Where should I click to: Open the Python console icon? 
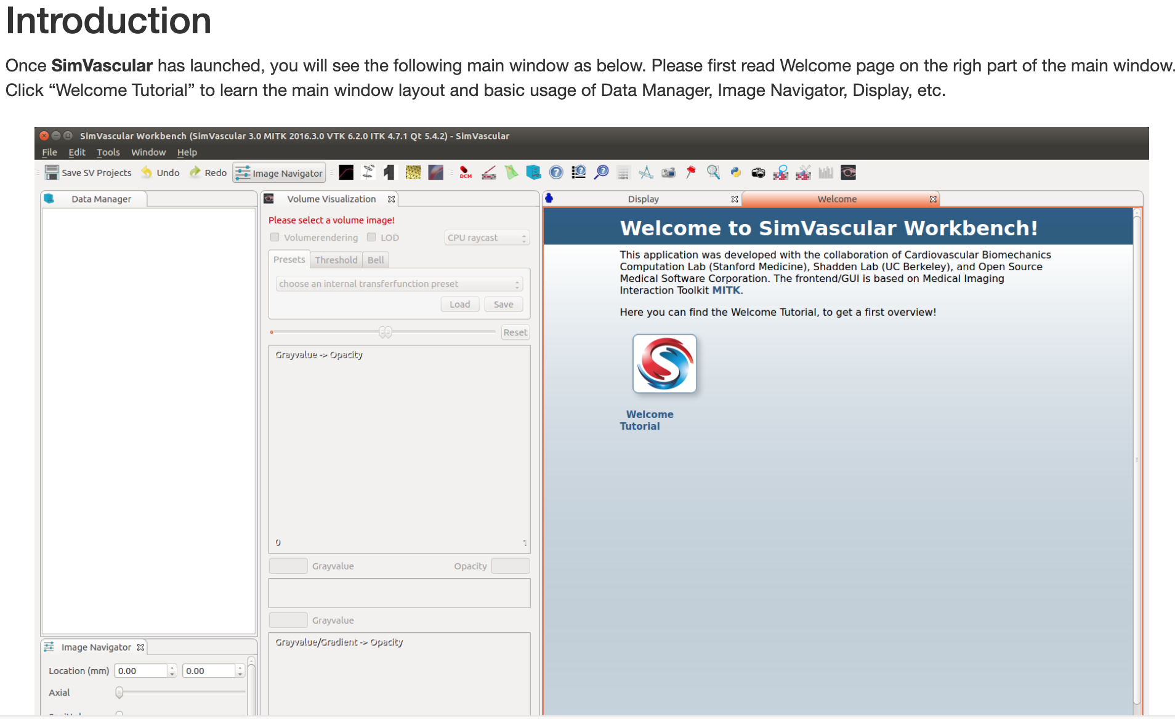[736, 172]
